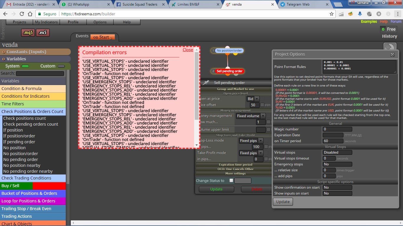This screenshot has width=403, height=226.
Task: Expand the More settings section
Action: point(235,174)
